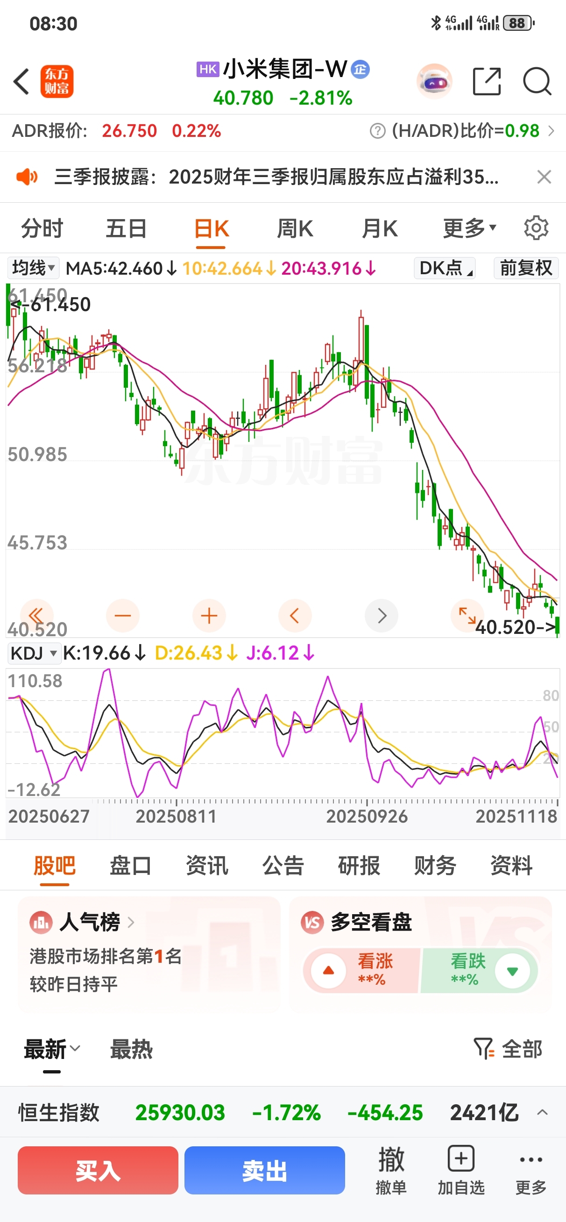The height and width of the screenshot is (1222, 566).
Task: Move chart right with right arrow
Action: coord(382,616)
